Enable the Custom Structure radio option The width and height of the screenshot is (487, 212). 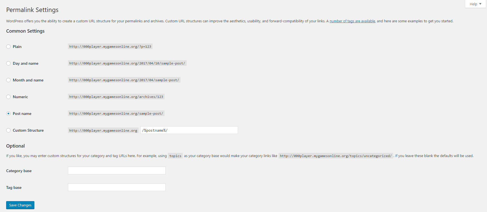click(x=8, y=130)
